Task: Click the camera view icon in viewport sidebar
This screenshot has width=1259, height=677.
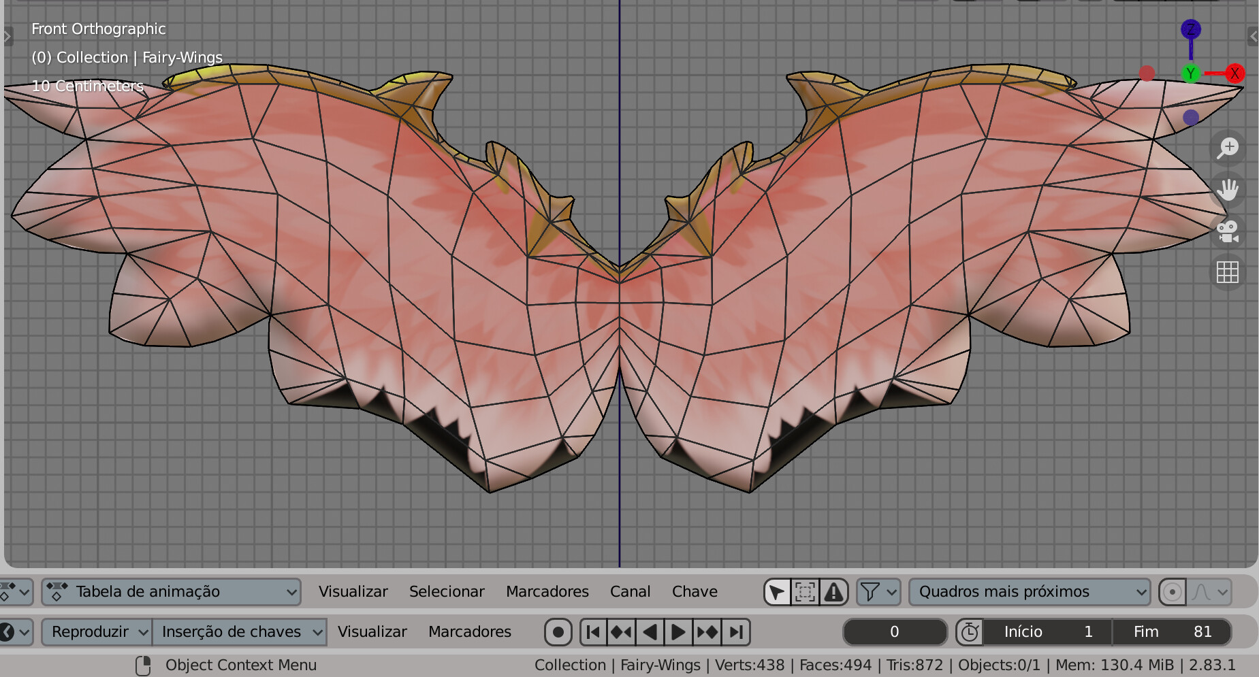Action: tap(1227, 231)
